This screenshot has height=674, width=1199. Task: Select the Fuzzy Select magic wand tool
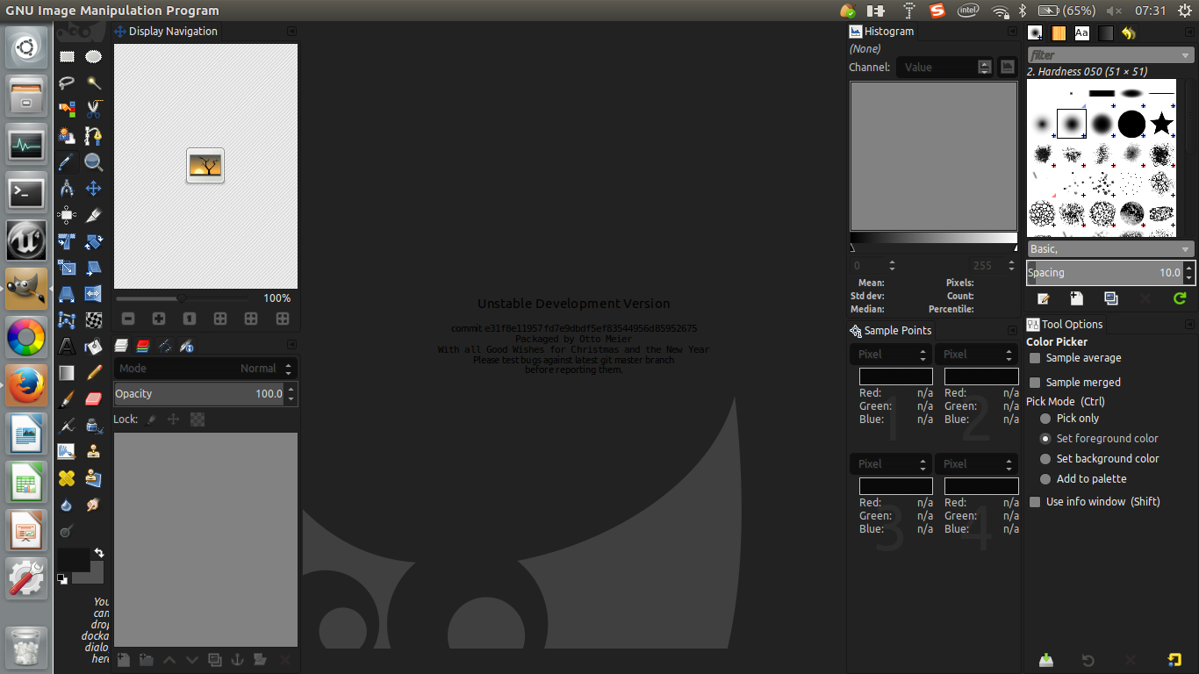(x=93, y=83)
